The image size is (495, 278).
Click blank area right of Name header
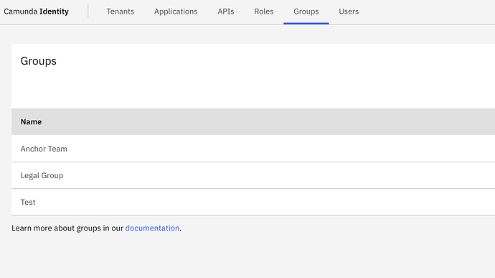pyautogui.click(x=268, y=122)
